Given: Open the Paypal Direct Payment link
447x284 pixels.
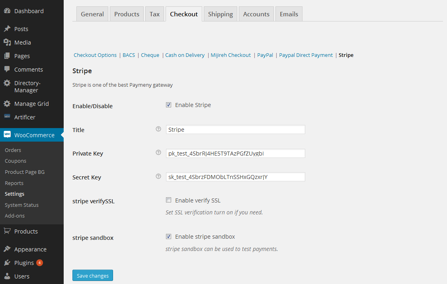Looking at the screenshot, I should [x=306, y=55].
